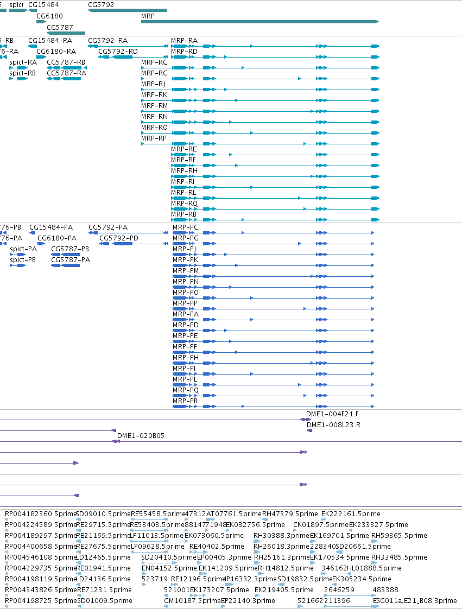Viewport: 462px width, 609px height.
Task: Open protein MRP-PM
Action: click(x=186, y=271)
